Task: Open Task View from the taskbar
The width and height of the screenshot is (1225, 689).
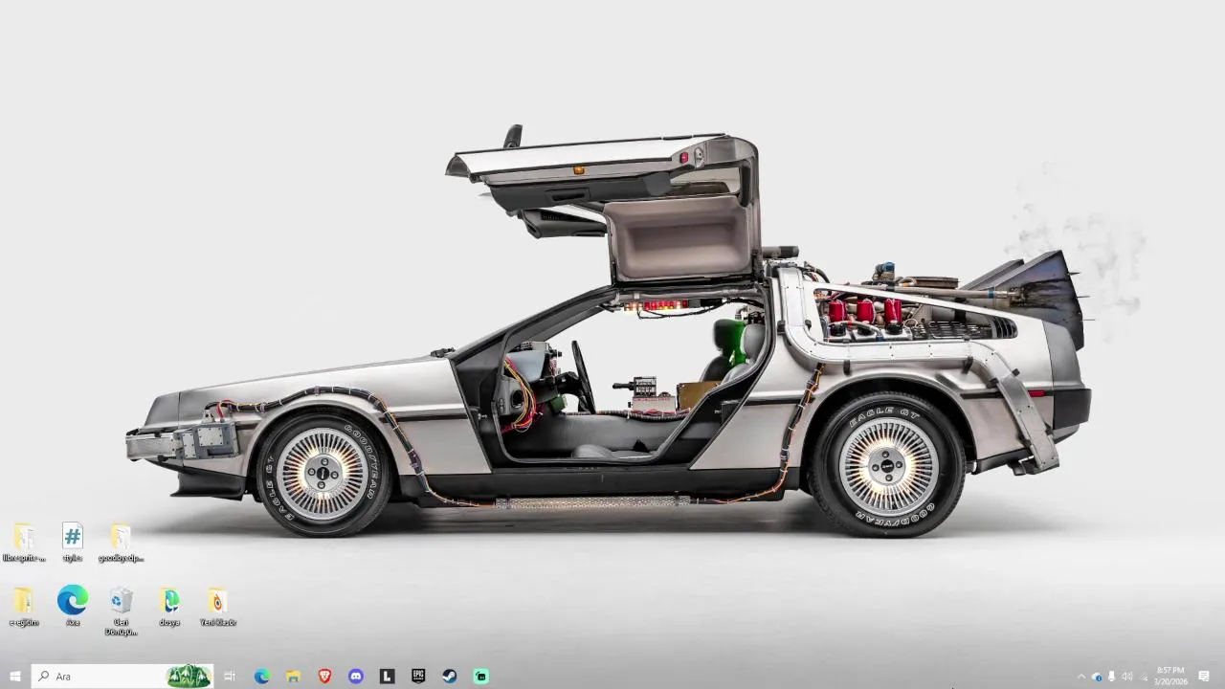Action: (230, 677)
